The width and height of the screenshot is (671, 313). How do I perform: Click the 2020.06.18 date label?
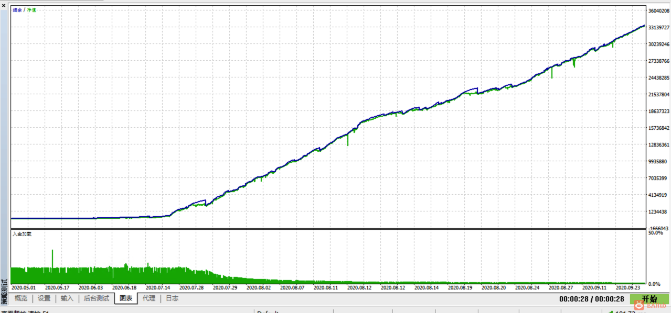point(124,287)
